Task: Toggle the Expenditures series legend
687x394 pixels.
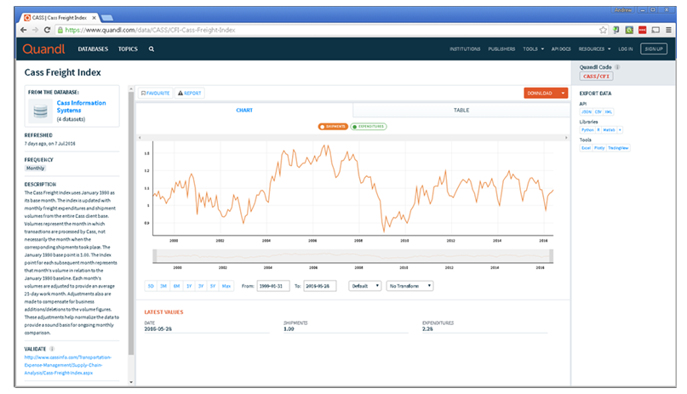Action: 369,127
